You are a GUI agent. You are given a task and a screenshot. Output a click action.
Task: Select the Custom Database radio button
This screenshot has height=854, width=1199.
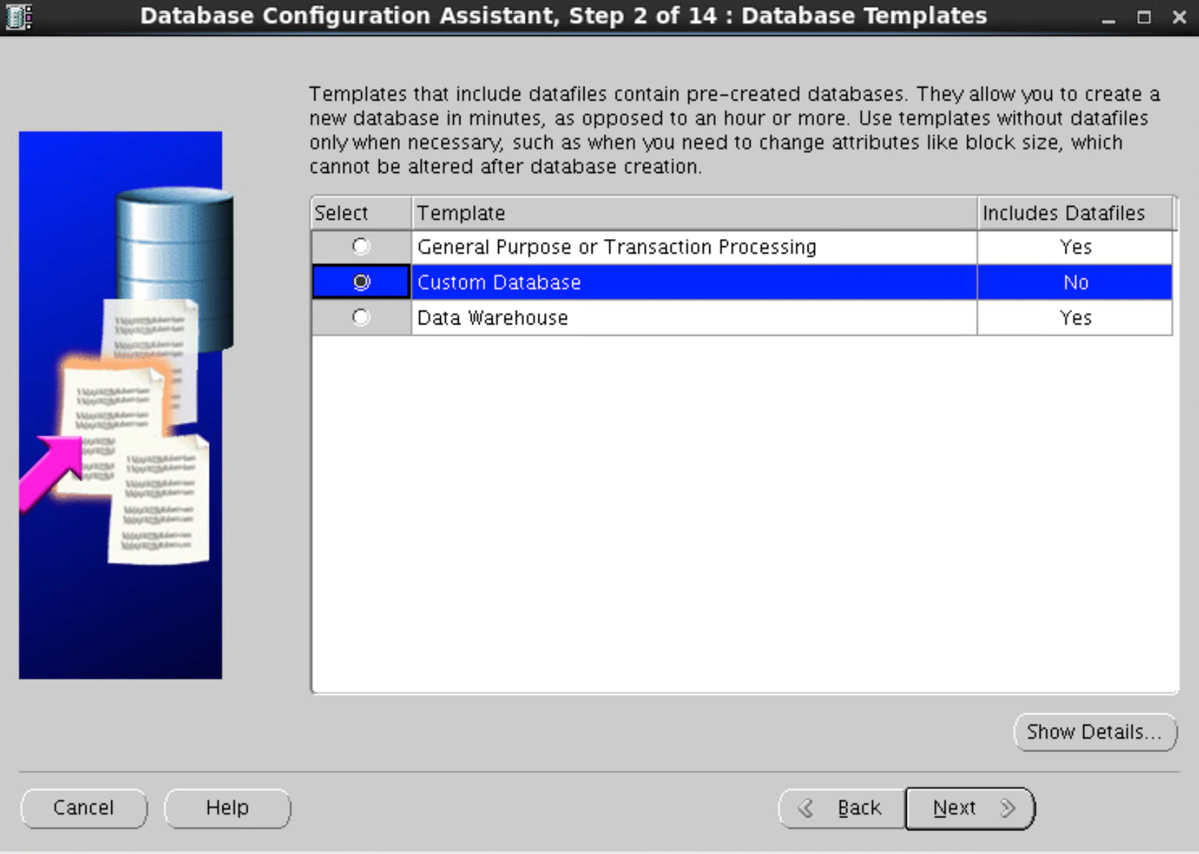361,282
